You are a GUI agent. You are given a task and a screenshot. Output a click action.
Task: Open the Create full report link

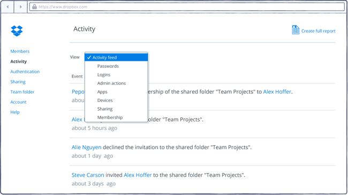tap(318, 31)
